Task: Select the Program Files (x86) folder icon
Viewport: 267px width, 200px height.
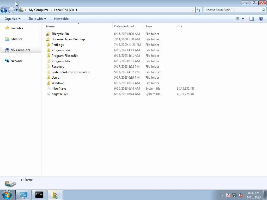Action: tap(48, 56)
